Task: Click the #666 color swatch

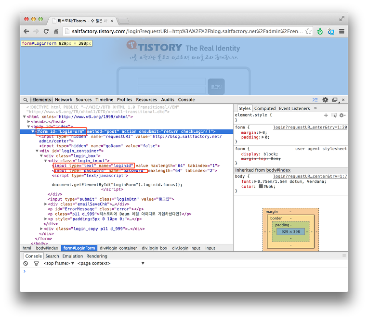Action: (261, 187)
